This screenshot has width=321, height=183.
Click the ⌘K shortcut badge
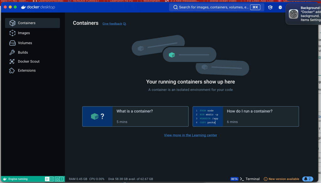(x=255, y=7)
